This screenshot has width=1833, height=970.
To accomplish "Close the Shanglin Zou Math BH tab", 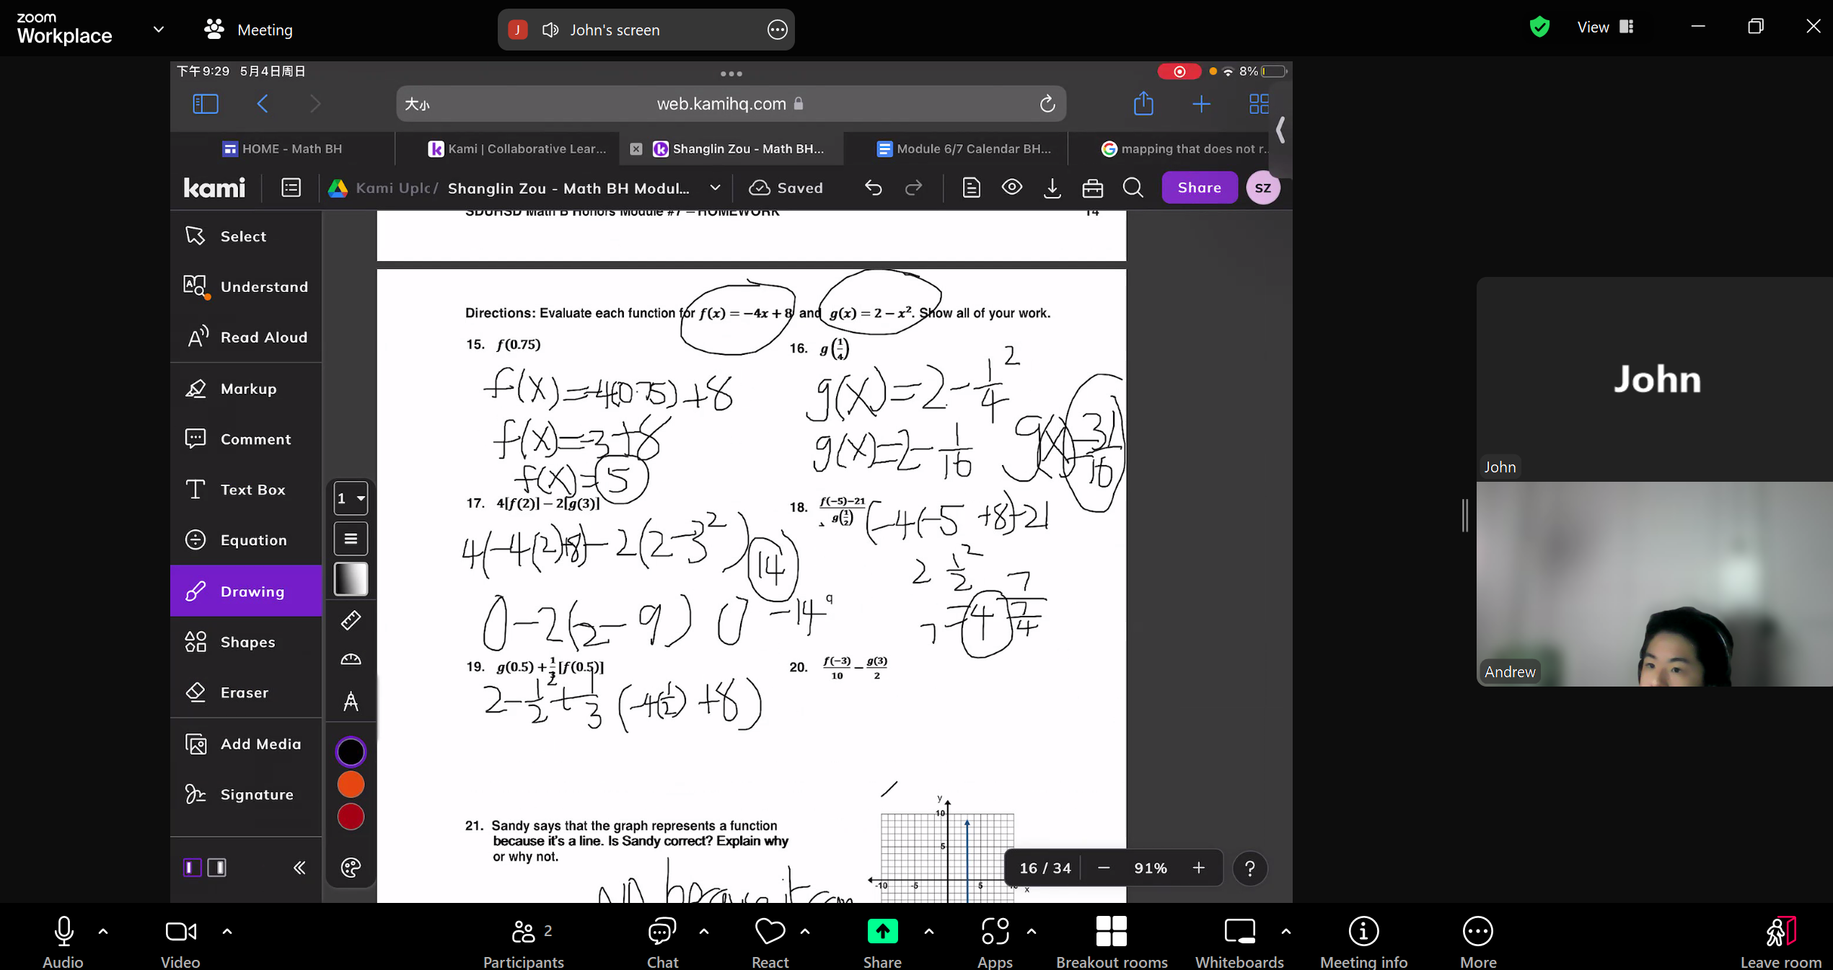I will (x=636, y=149).
